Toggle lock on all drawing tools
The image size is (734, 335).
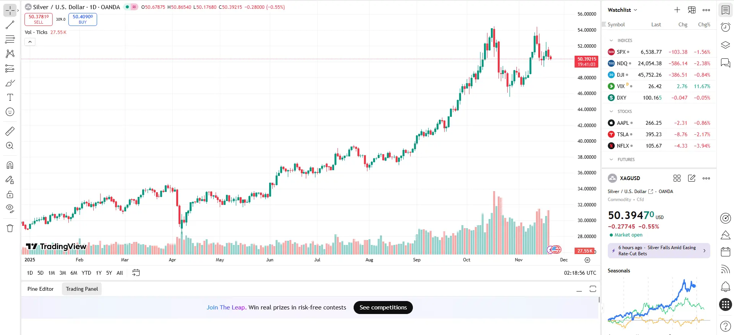(x=10, y=194)
